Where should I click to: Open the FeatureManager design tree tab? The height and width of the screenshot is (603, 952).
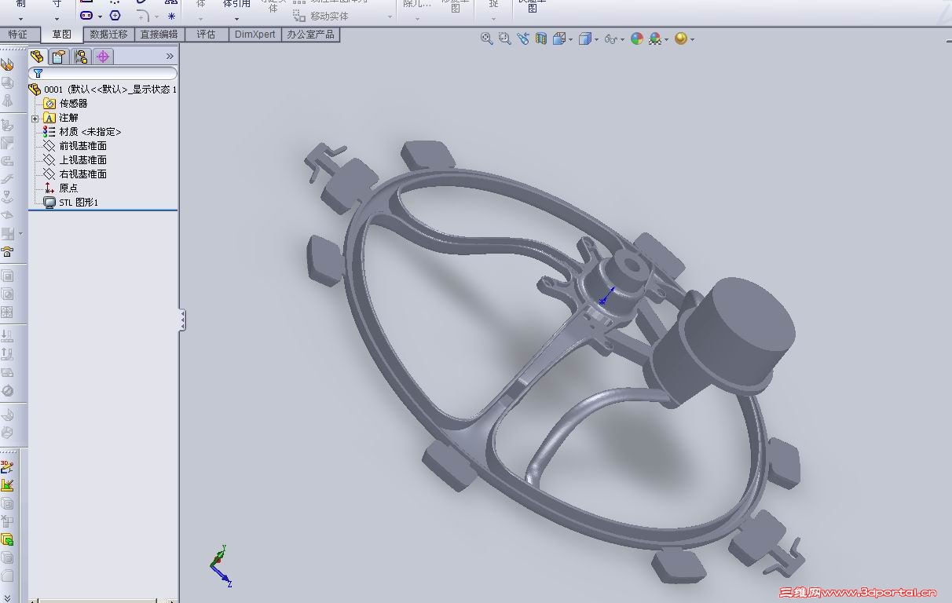[37, 57]
